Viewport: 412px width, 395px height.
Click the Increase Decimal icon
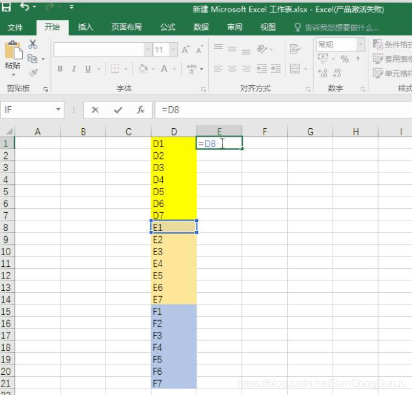[x=323, y=73]
